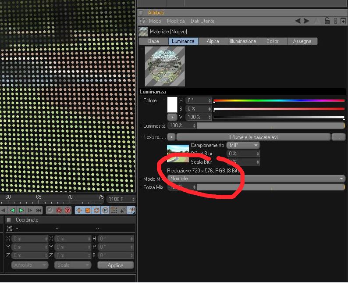Toggle rotation keyframe recording icon

coord(96,210)
